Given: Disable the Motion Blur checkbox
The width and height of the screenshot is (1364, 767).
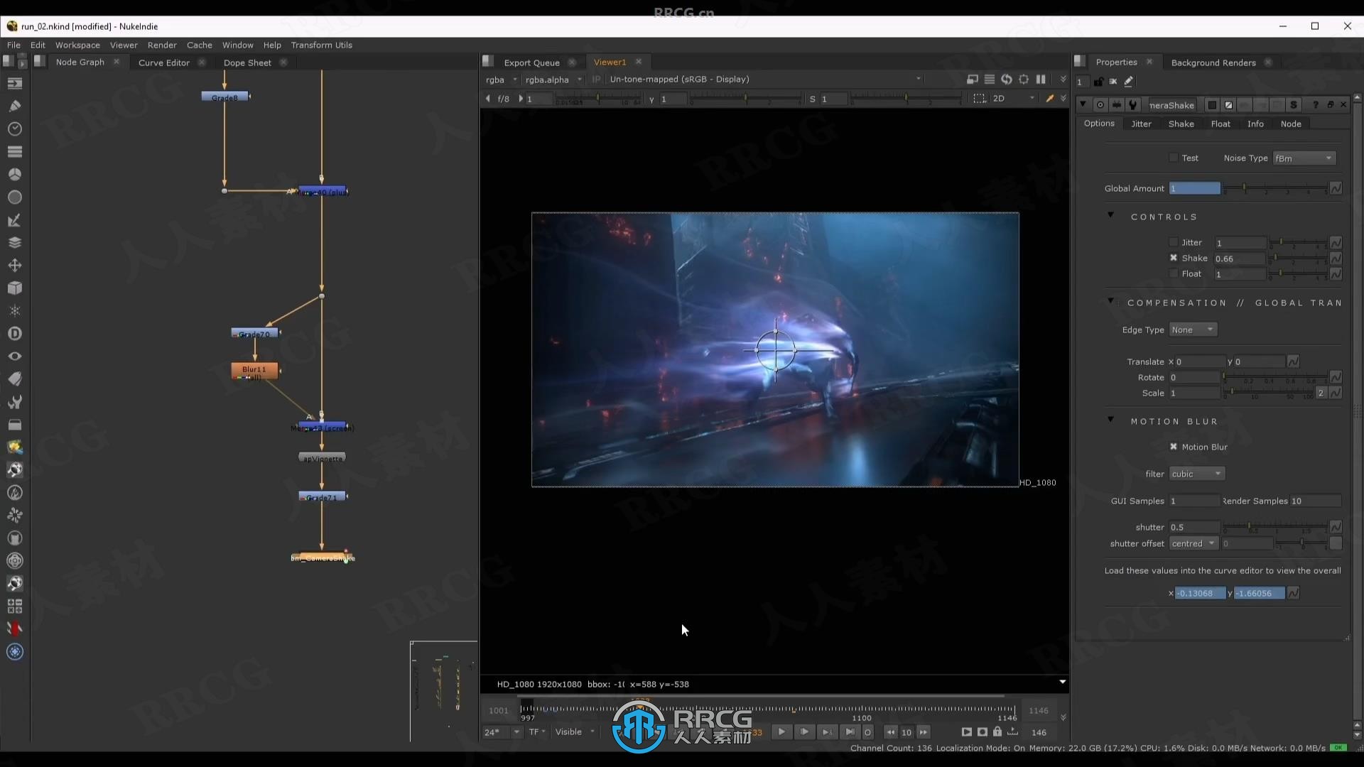Looking at the screenshot, I should pos(1174,447).
